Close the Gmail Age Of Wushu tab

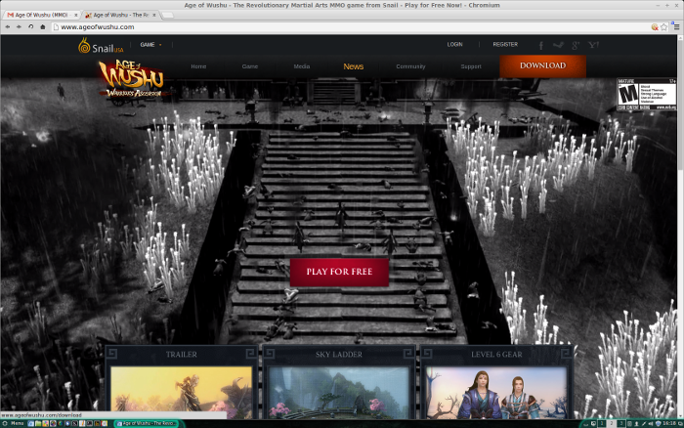[x=75, y=15]
